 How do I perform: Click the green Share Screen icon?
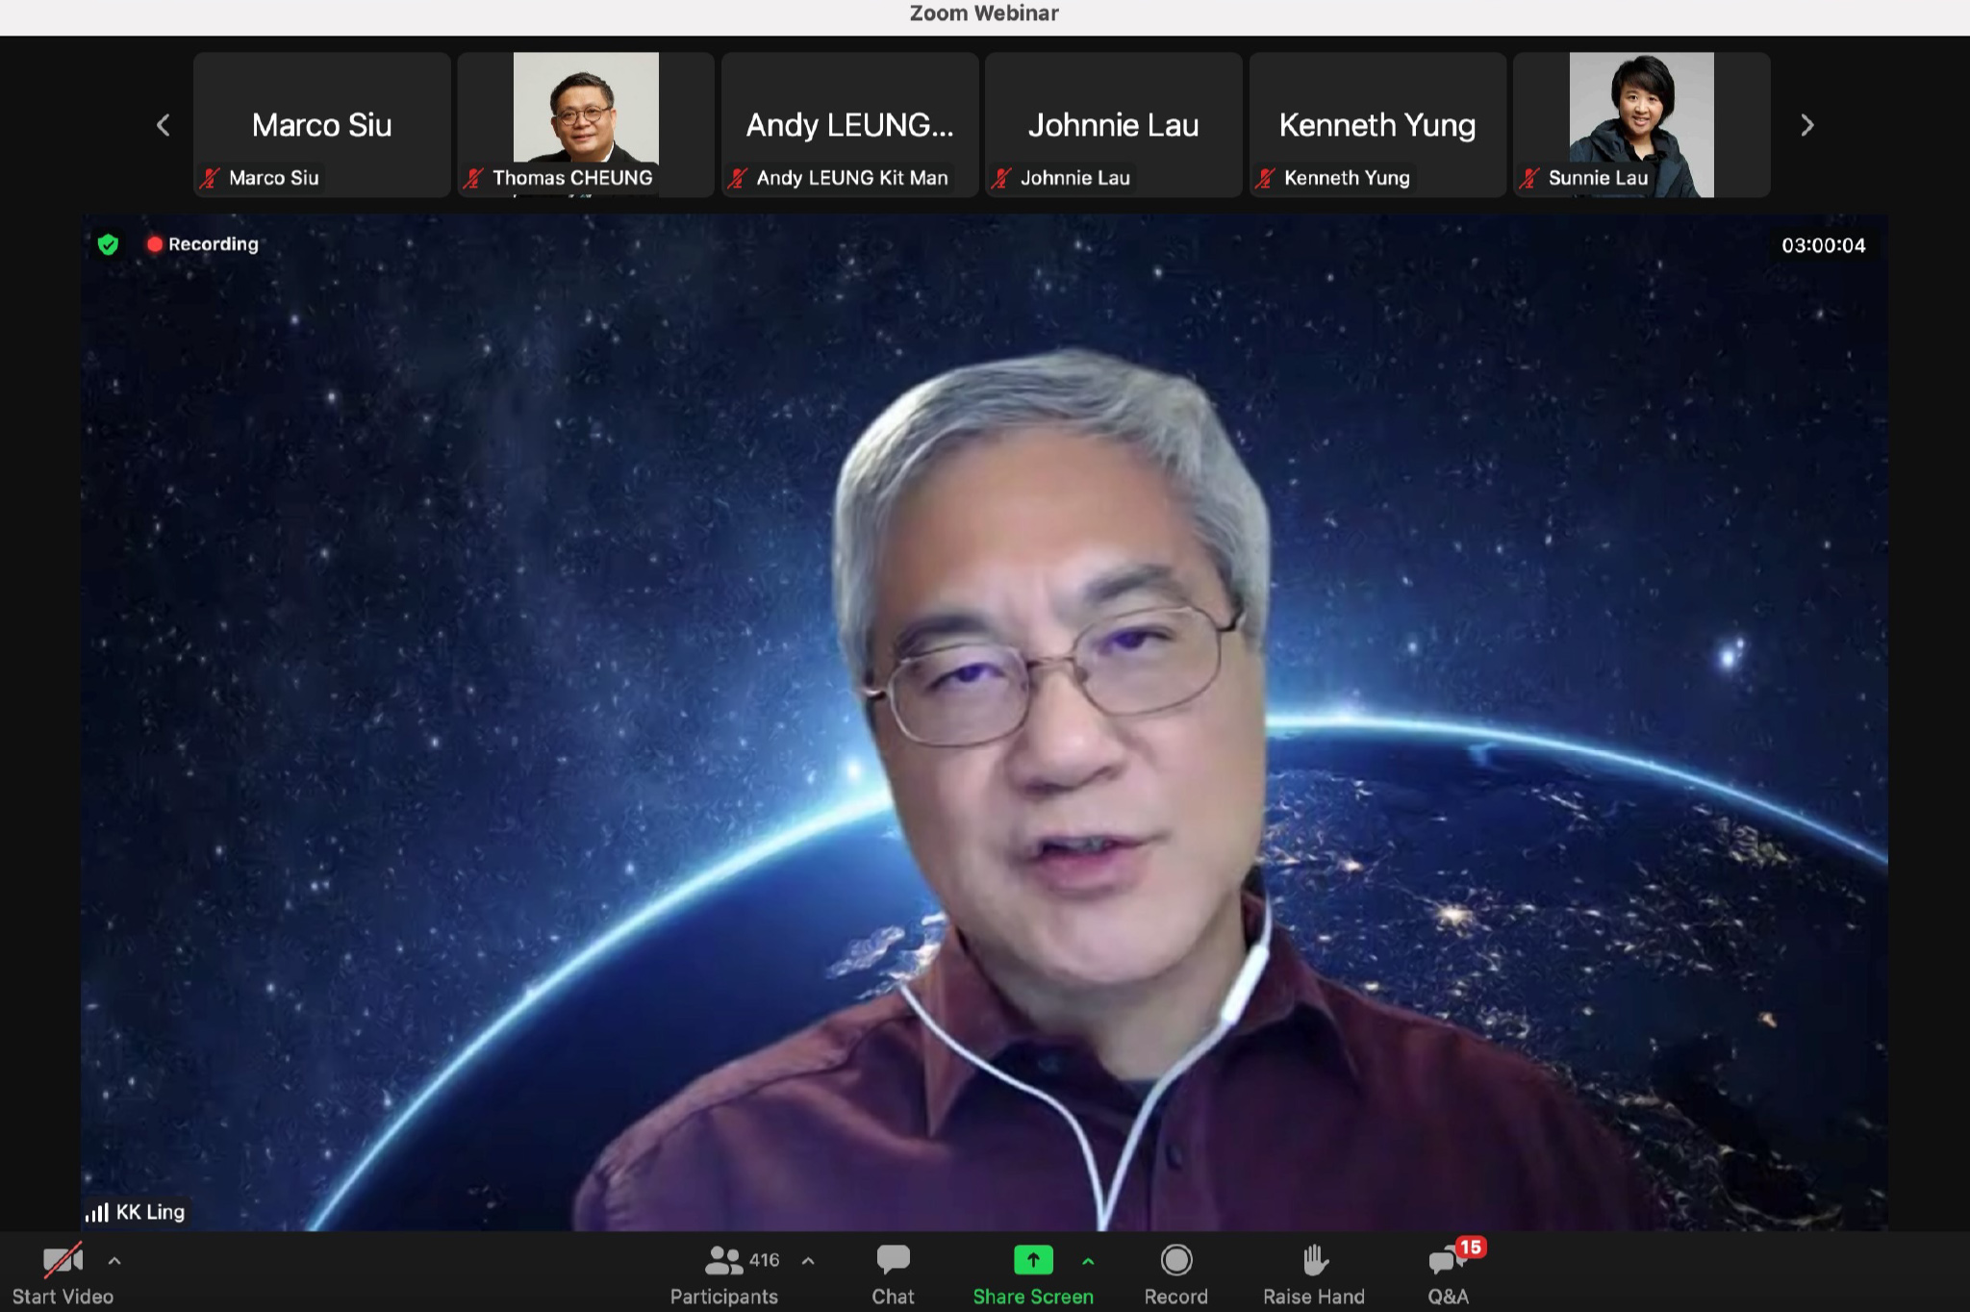1032,1259
